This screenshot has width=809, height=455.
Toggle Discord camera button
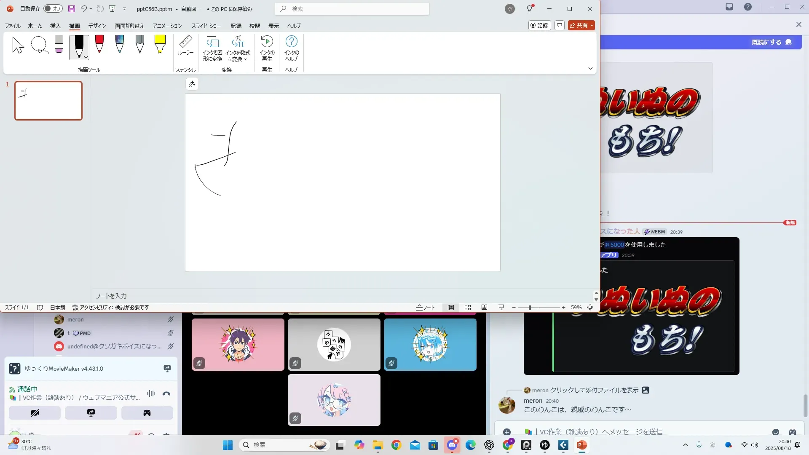point(35,413)
